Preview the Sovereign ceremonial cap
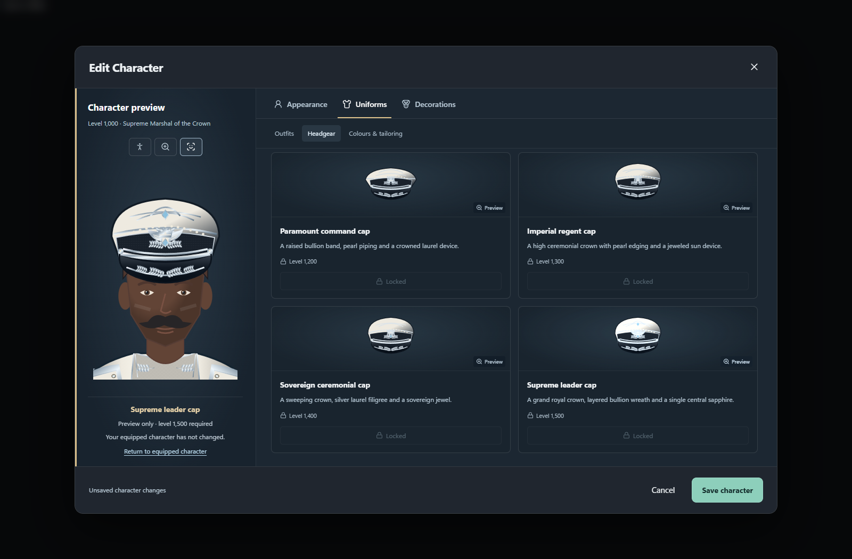This screenshot has height=559, width=852. 489,361
